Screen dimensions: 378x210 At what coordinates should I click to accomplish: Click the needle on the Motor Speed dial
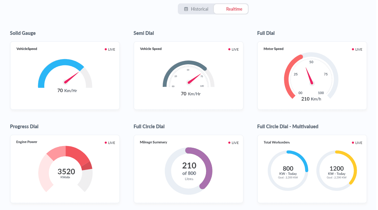point(309,76)
